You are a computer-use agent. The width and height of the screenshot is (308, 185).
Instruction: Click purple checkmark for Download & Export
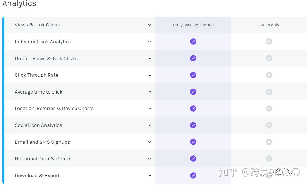point(193,175)
